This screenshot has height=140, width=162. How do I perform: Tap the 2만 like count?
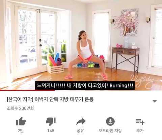[21, 131]
